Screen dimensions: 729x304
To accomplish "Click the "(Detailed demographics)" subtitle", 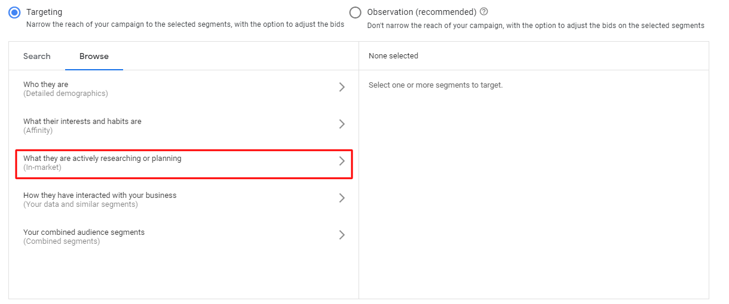I will (66, 94).
